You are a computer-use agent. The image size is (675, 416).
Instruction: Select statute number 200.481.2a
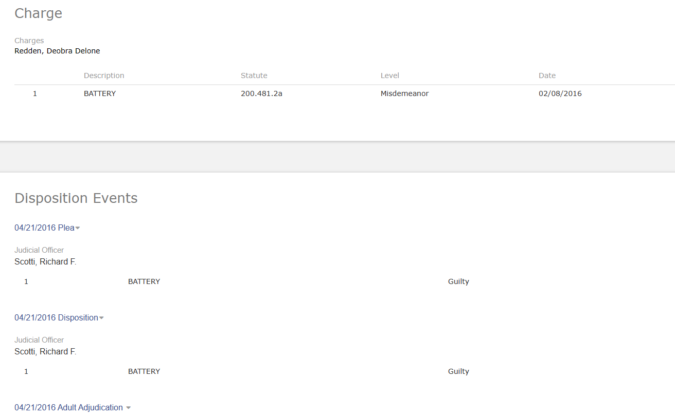coord(261,93)
